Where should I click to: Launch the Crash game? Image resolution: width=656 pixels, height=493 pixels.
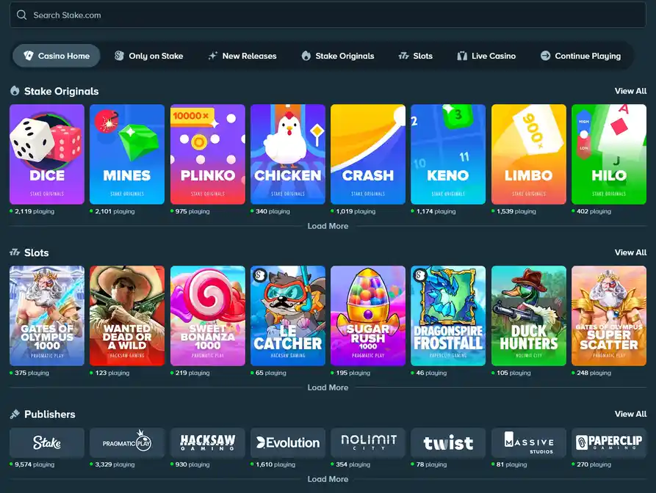click(368, 154)
